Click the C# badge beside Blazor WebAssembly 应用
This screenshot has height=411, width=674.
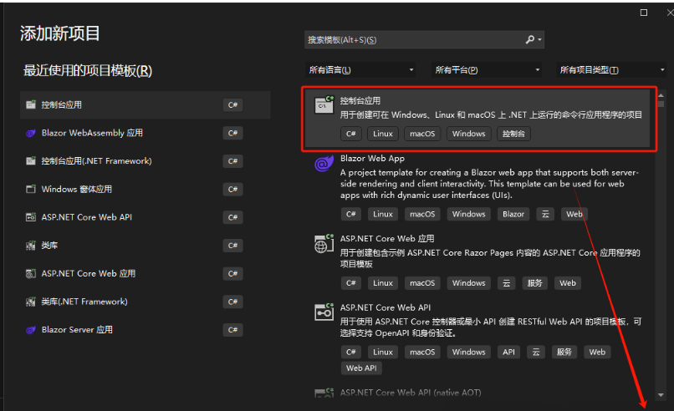pos(233,133)
